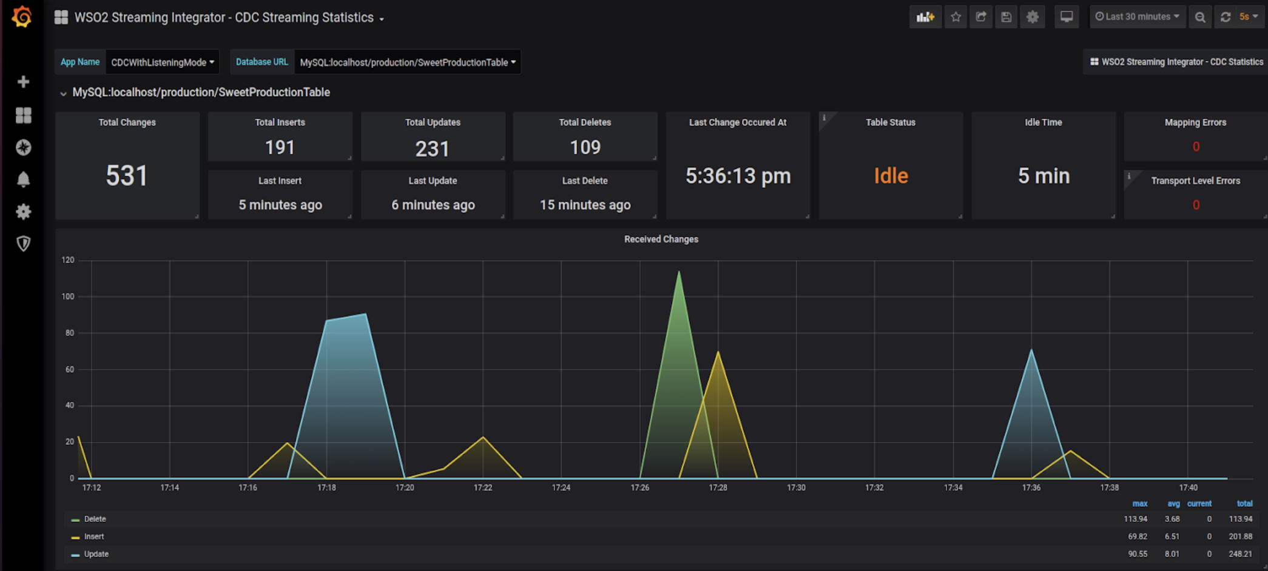
Task: Open the Grafana home logo
Action: (x=22, y=17)
